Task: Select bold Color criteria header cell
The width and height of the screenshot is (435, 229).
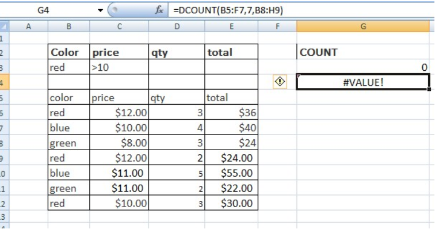Action: point(69,52)
